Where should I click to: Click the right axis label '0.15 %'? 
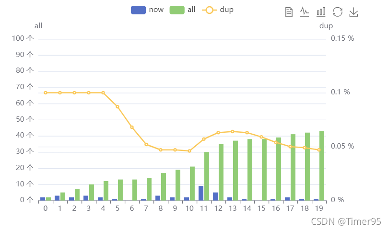click(x=342, y=38)
